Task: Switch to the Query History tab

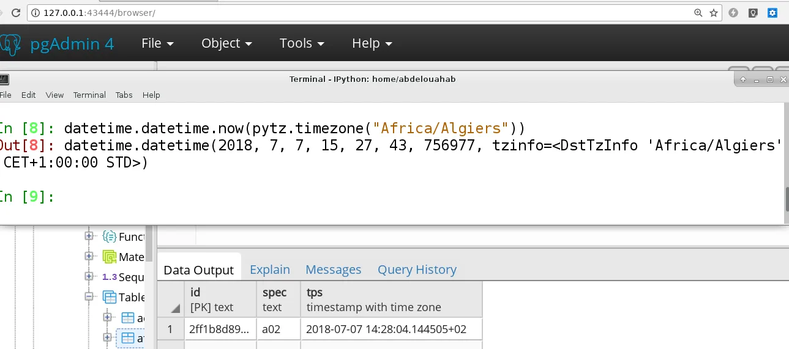Action: click(417, 270)
